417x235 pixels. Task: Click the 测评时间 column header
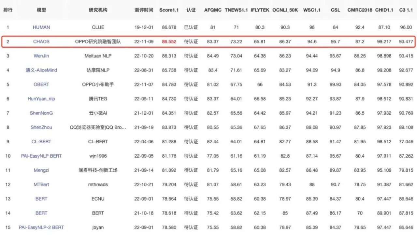[144, 10]
